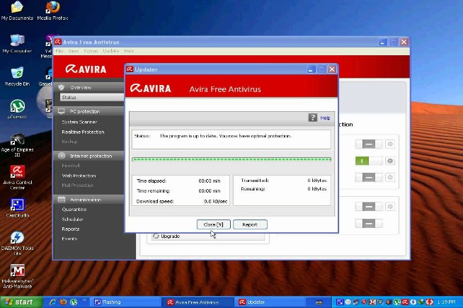Open Quarantine in the sidebar
The image size is (463, 308).
coord(74,210)
